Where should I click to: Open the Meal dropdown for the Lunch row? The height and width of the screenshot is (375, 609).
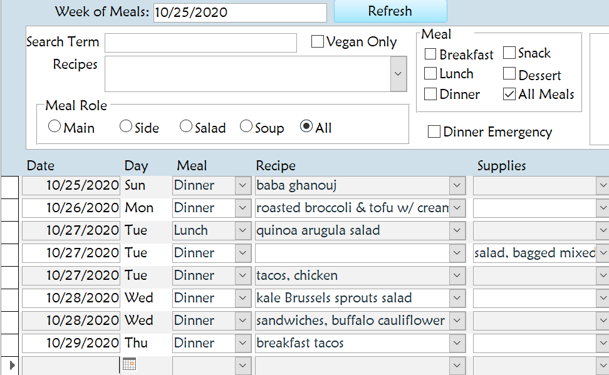(242, 230)
